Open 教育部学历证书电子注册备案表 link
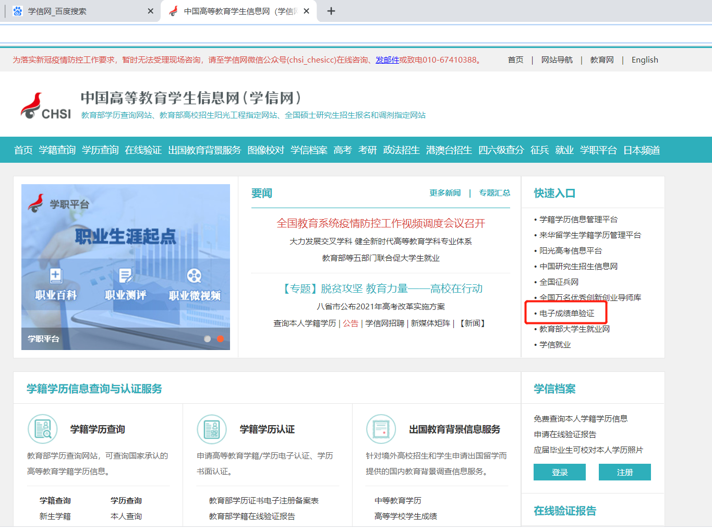 tap(263, 501)
